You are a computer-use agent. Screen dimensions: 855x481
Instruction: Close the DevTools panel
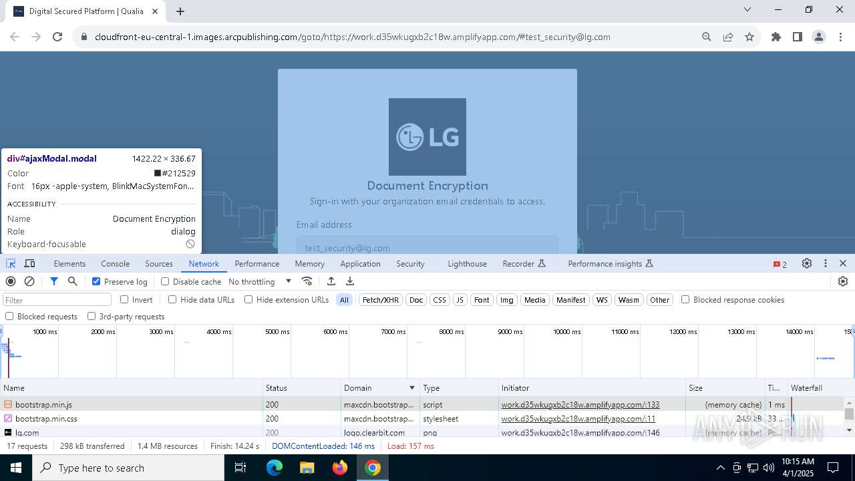pos(843,264)
